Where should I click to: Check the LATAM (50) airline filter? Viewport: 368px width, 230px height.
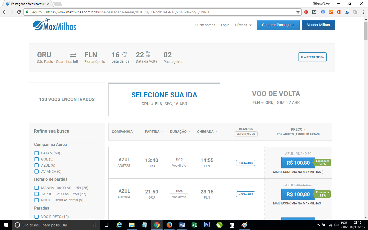pyautogui.click(x=37, y=153)
